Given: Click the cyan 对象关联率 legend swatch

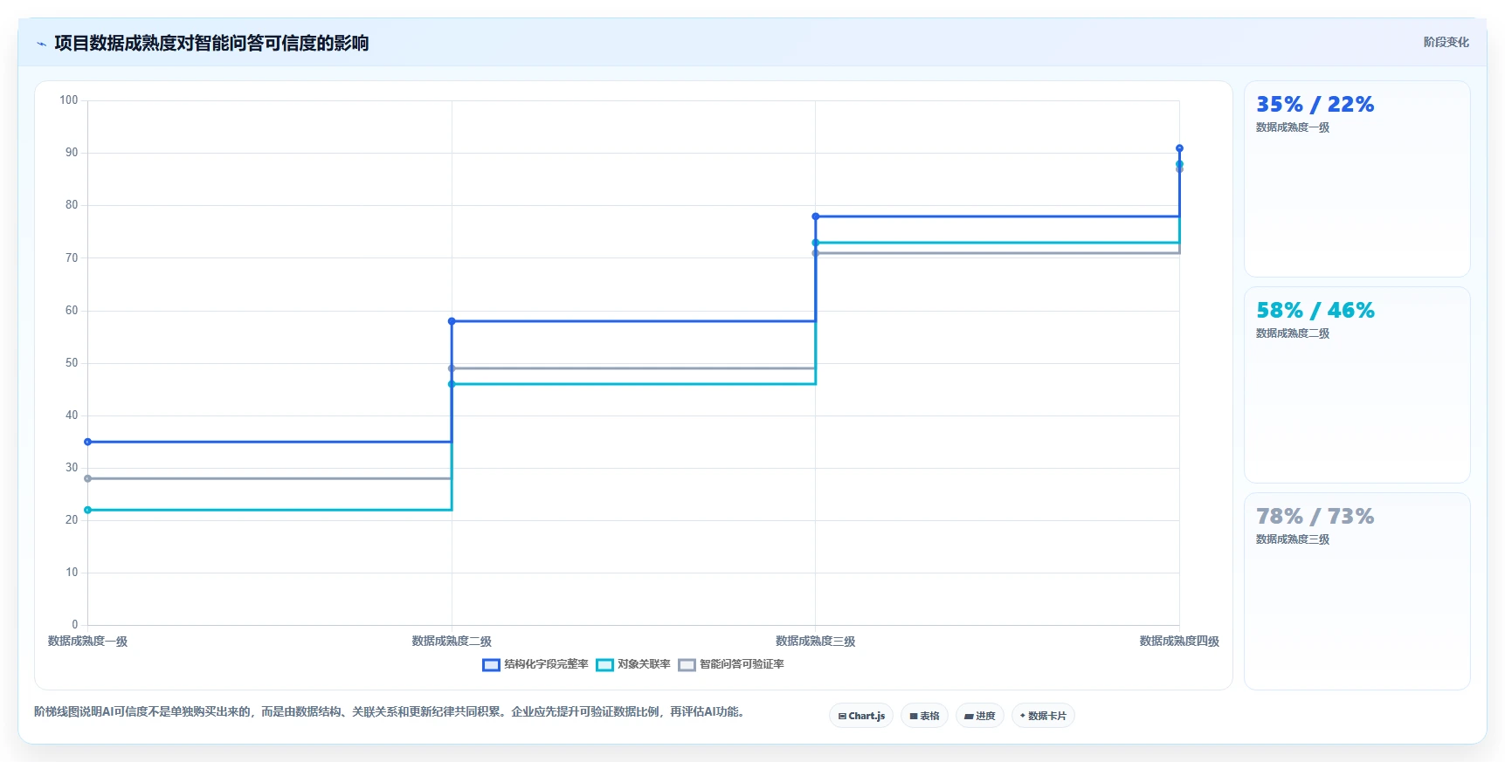Looking at the screenshot, I should tap(604, 665).
